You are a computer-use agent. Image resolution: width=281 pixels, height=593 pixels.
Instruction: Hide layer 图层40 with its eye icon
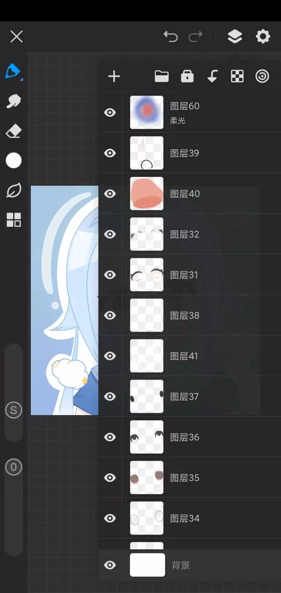110,194
